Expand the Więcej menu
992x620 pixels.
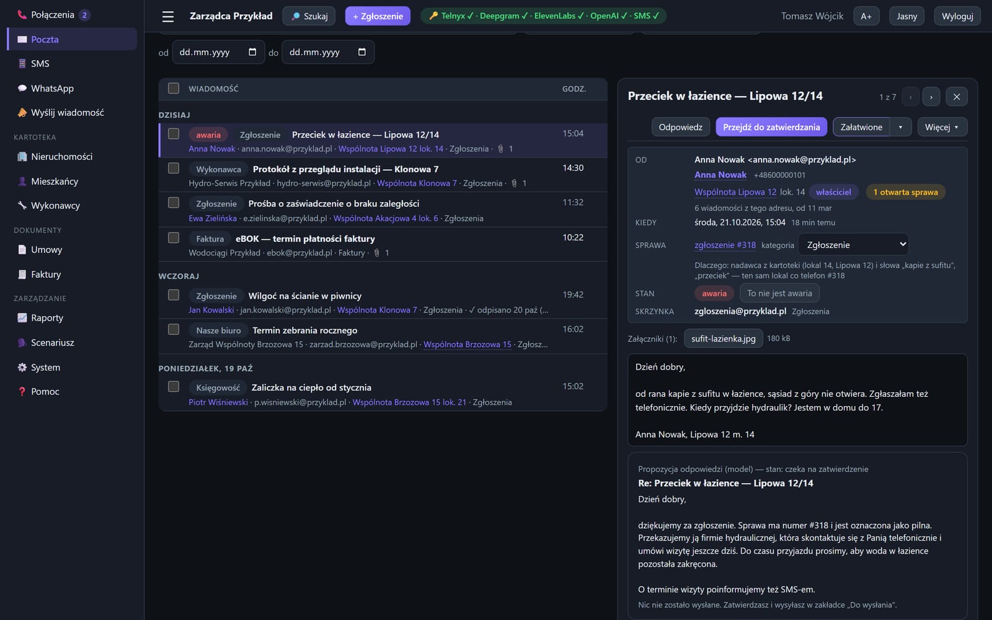[x=942, y=127]
